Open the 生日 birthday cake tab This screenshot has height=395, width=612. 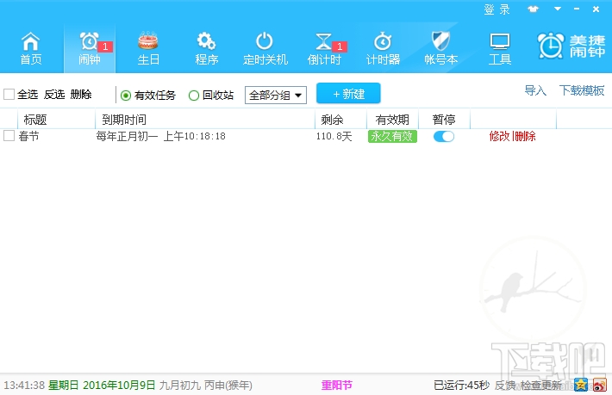click(148, 48)
